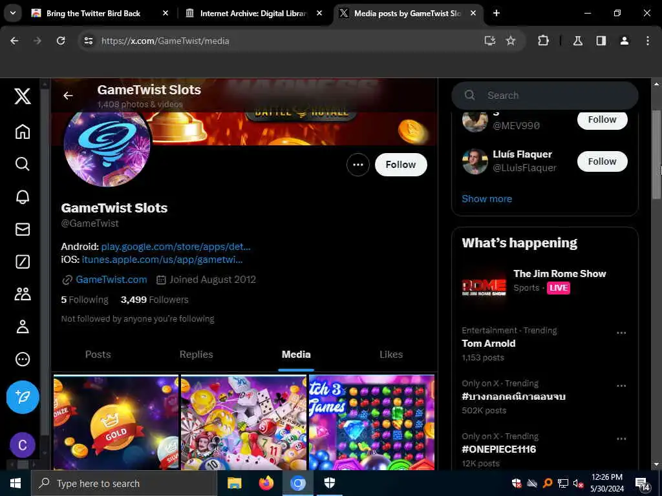
Task: Open options for #ONEPIECE1116 trend
Action: point(621,439)
